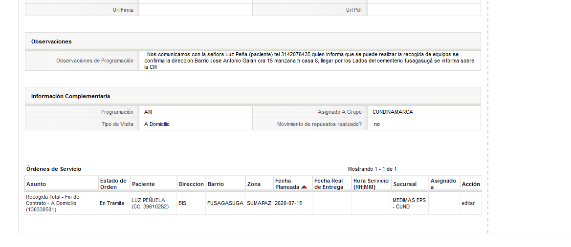Click the Observaciones de Programación label

tap(95, 61)
